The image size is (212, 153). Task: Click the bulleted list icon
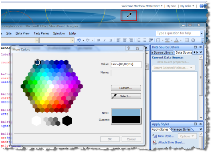[144, 40]
